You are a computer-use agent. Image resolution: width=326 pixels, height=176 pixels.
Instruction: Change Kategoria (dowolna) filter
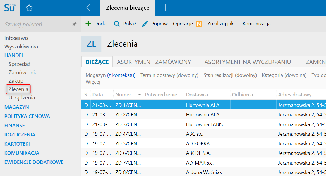pyautogui.click(x=284, y=75)
